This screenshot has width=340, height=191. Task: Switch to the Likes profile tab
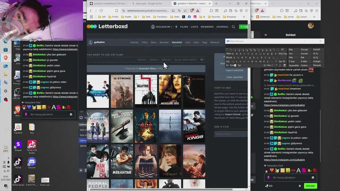coord(196,42)
